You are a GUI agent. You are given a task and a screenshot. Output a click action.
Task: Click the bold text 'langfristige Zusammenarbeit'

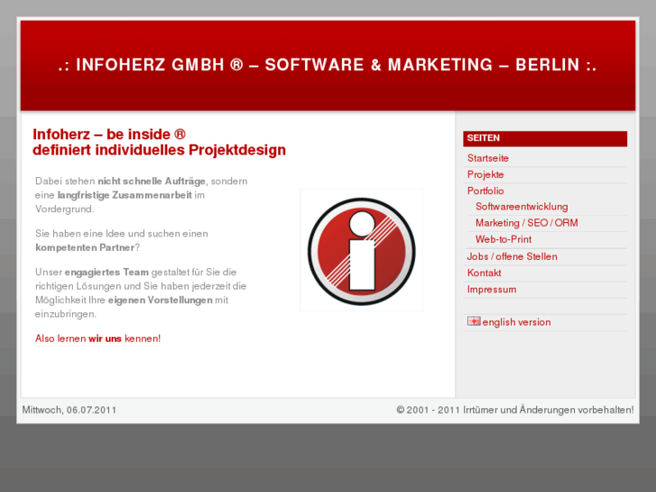tap(125, 195)
